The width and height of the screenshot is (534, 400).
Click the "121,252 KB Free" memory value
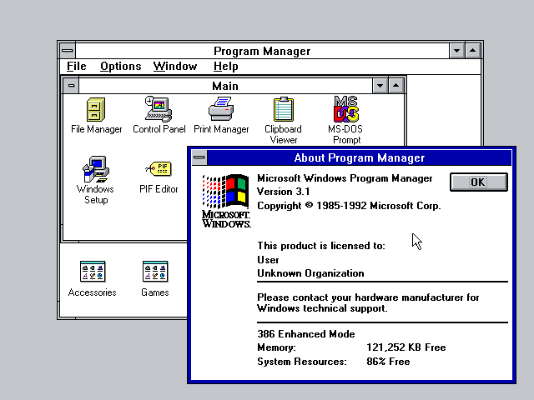406,347
